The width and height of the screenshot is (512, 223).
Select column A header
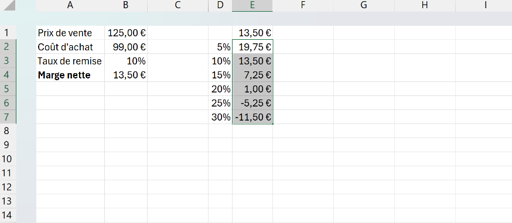70,5
